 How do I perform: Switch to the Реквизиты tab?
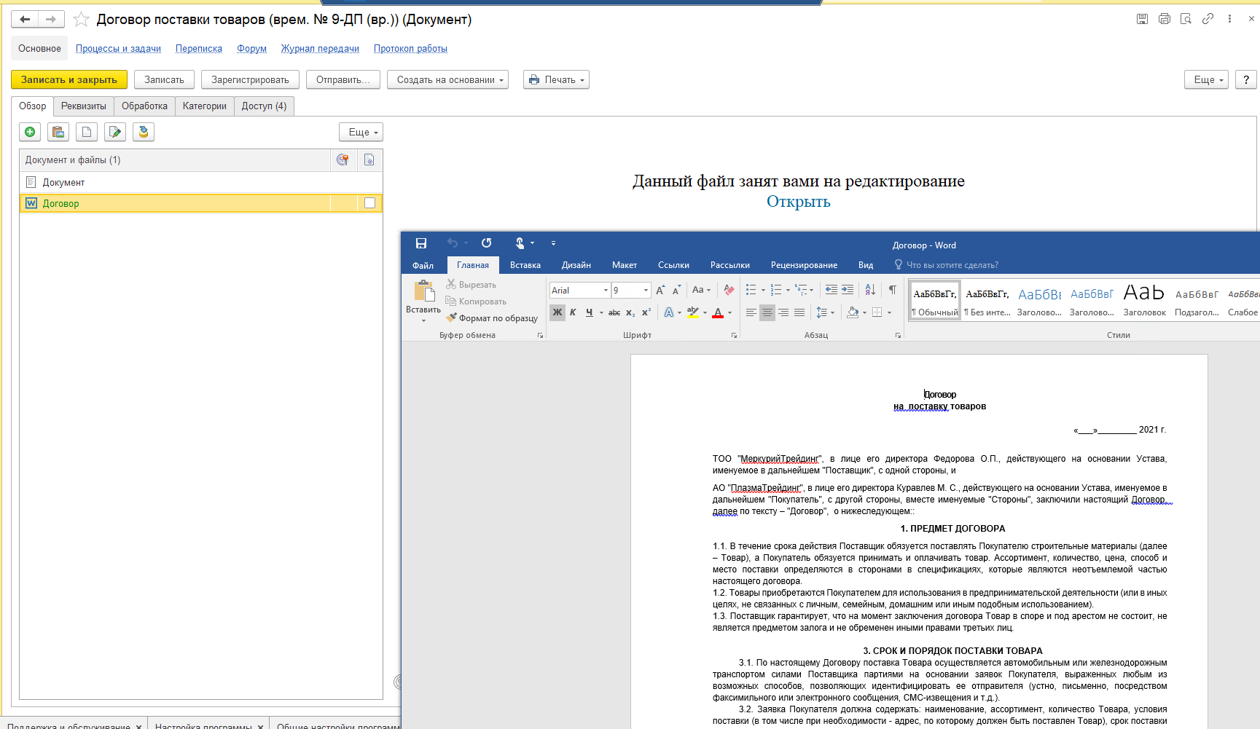tap(83, 106)
